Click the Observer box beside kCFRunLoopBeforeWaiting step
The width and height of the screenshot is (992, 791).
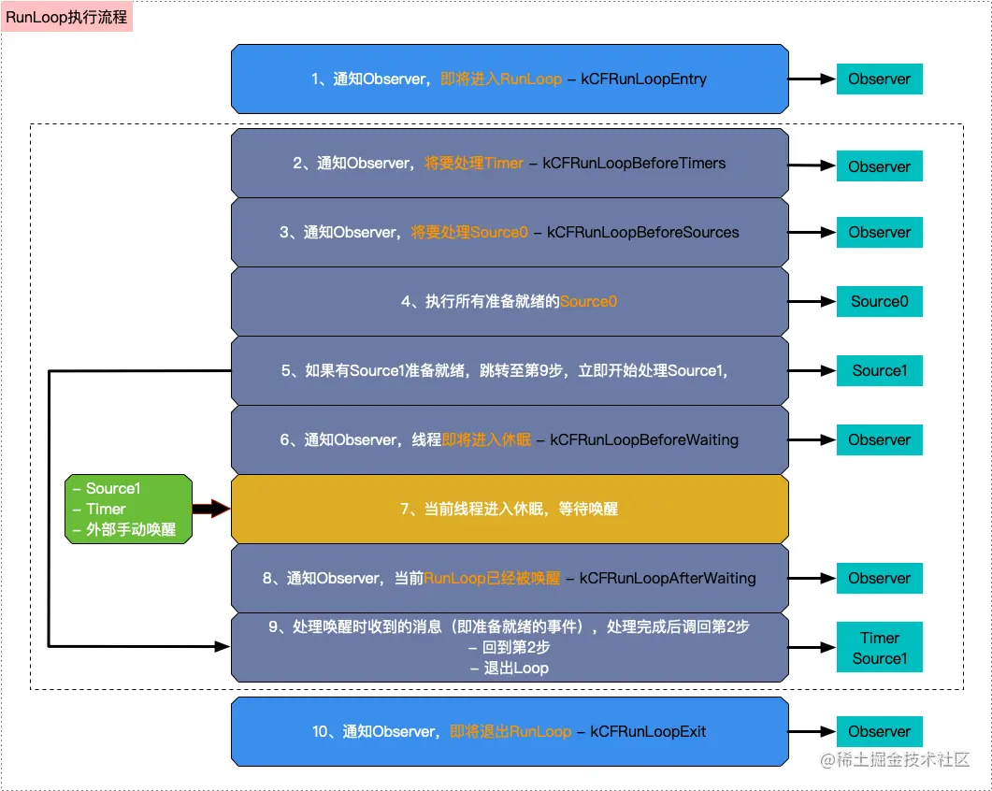pos(880,439)
